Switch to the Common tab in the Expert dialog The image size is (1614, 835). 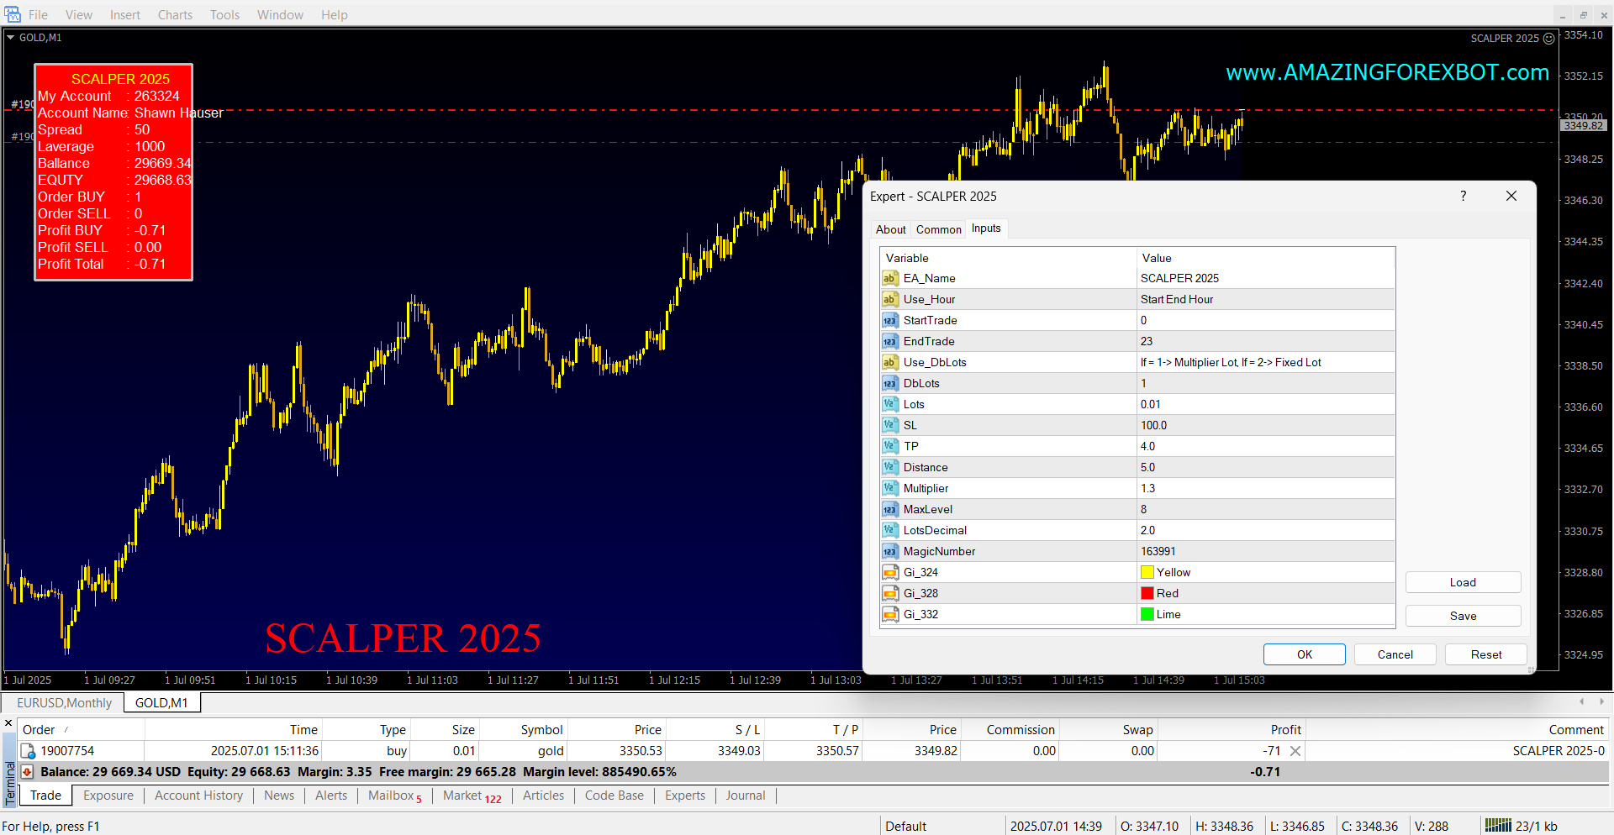point(938,229)
